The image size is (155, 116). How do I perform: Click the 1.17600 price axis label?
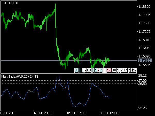144,23
